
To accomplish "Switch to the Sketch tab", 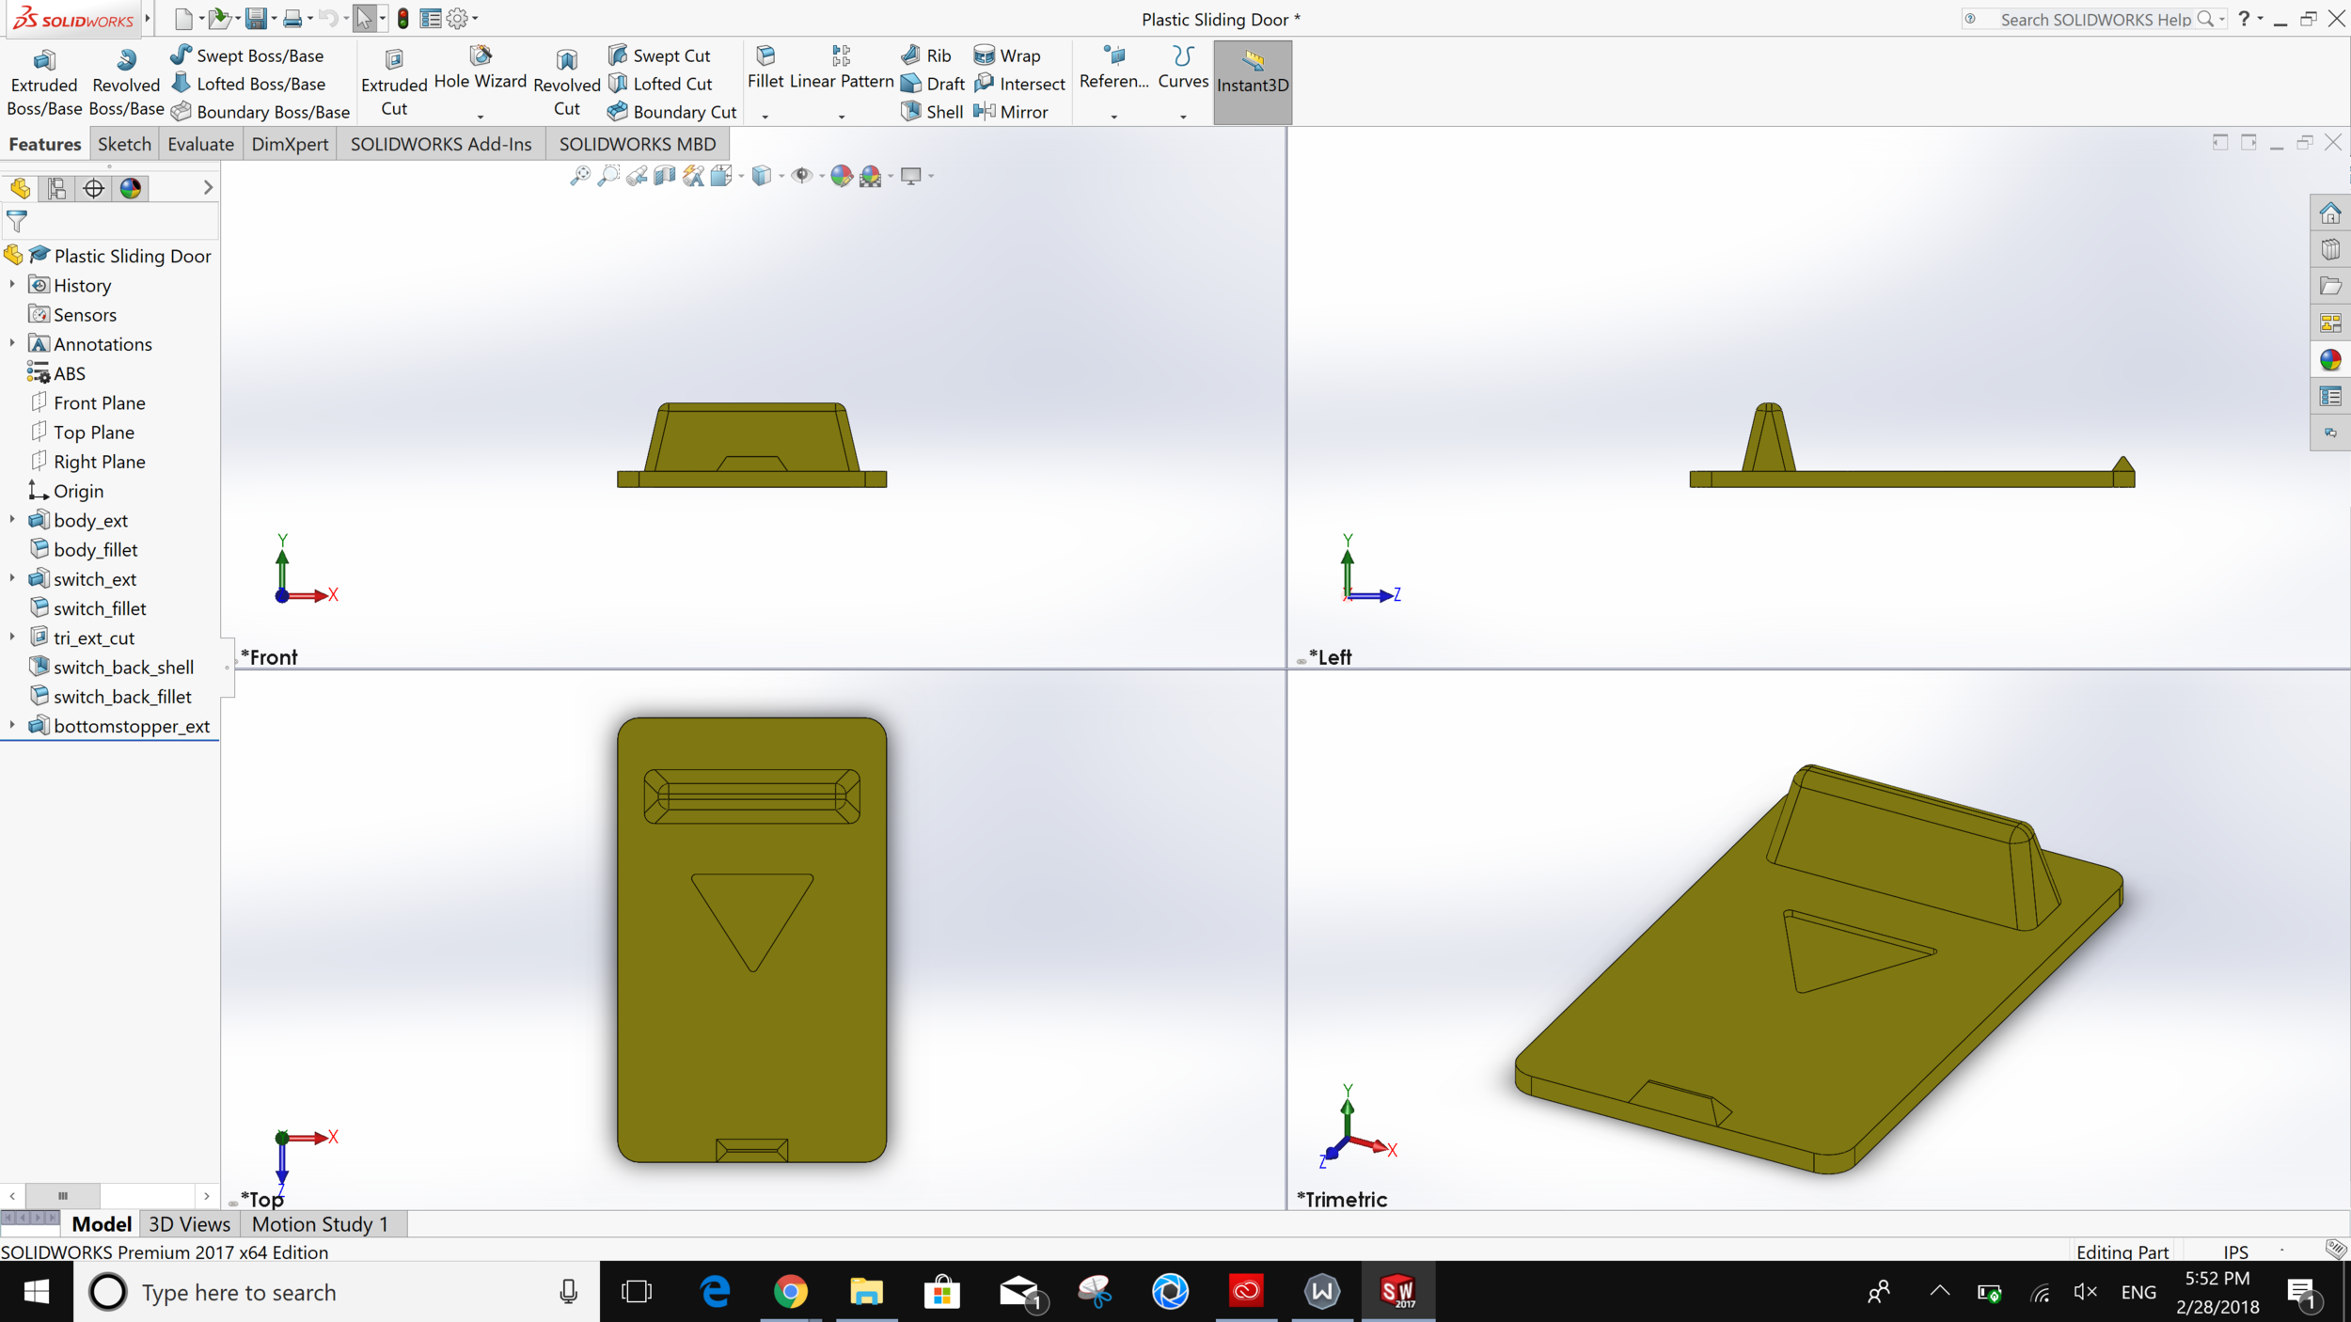I will click(124, 144).
